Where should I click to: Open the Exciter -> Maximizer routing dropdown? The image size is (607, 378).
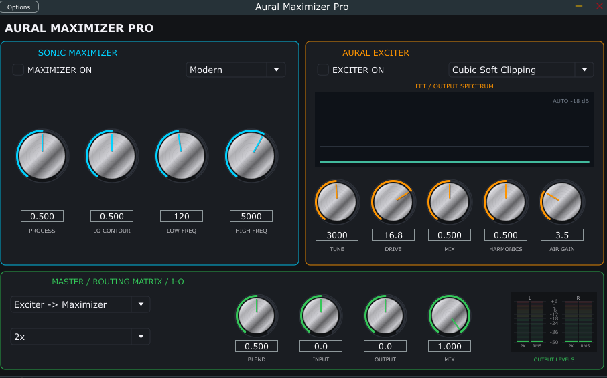(x=80, y=304)
